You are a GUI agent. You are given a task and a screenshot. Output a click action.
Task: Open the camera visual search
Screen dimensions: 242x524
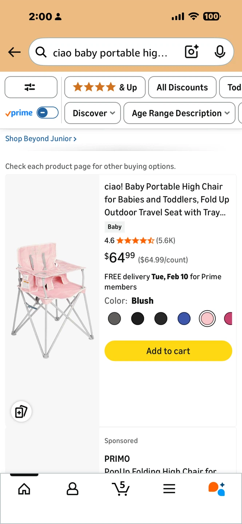(191, 52)
